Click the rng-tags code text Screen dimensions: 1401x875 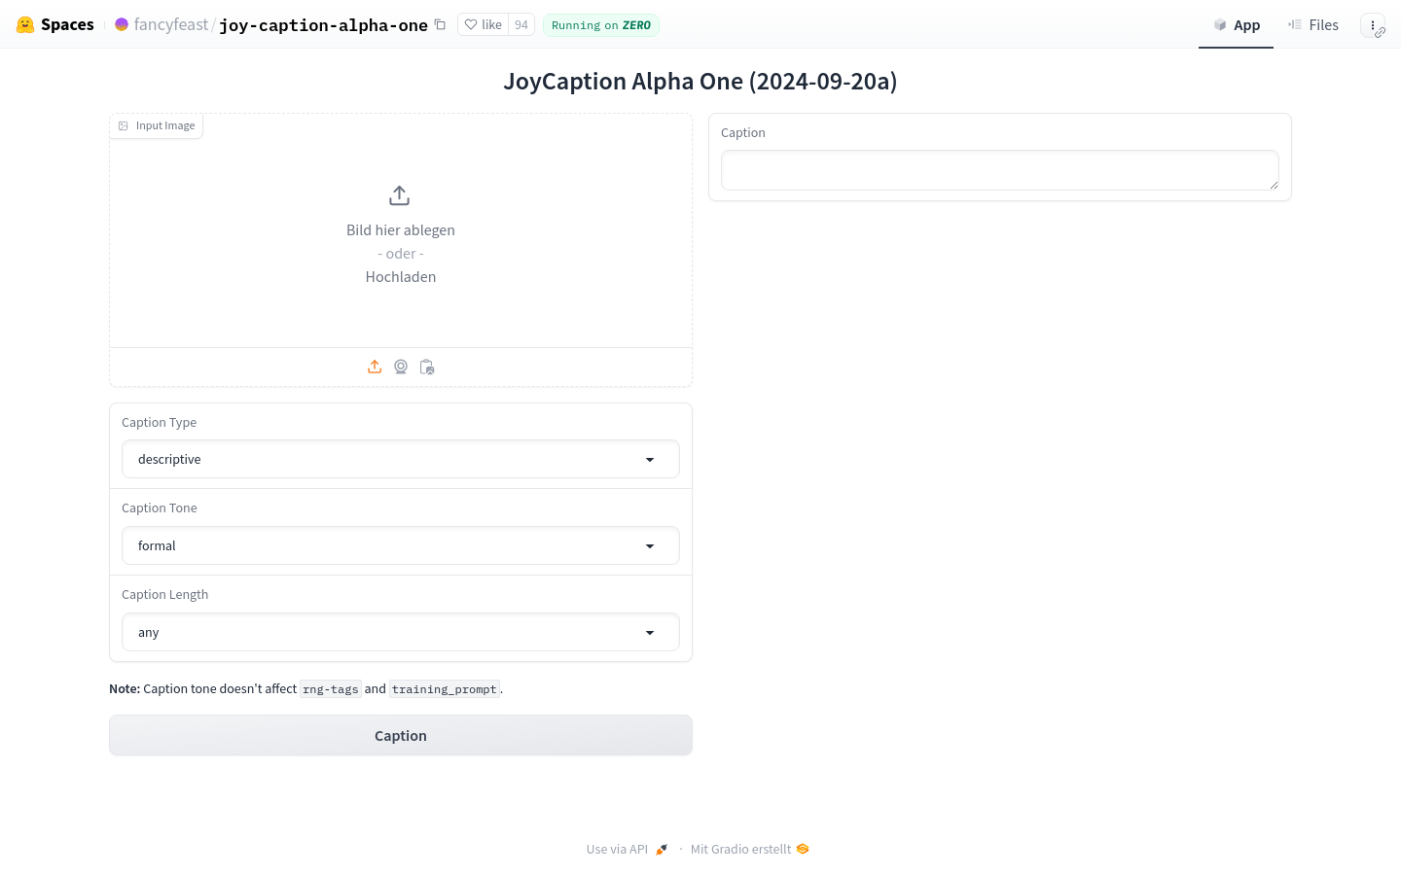[331, 689]
